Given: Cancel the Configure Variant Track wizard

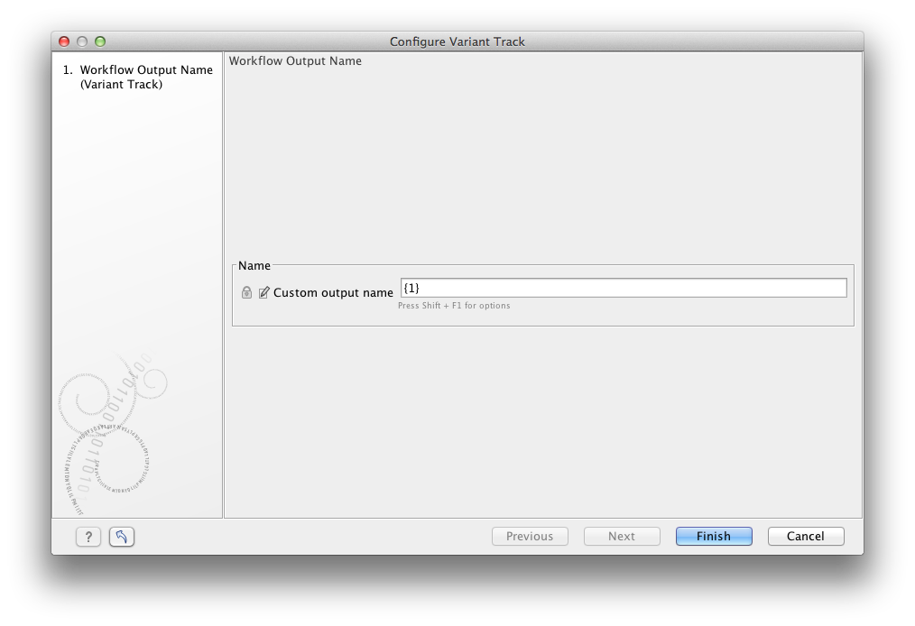Looking at the screenshot, I should click(x=805, y=536).
